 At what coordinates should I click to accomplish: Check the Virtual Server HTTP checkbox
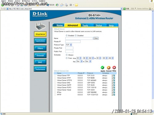(x=55, y=78)
